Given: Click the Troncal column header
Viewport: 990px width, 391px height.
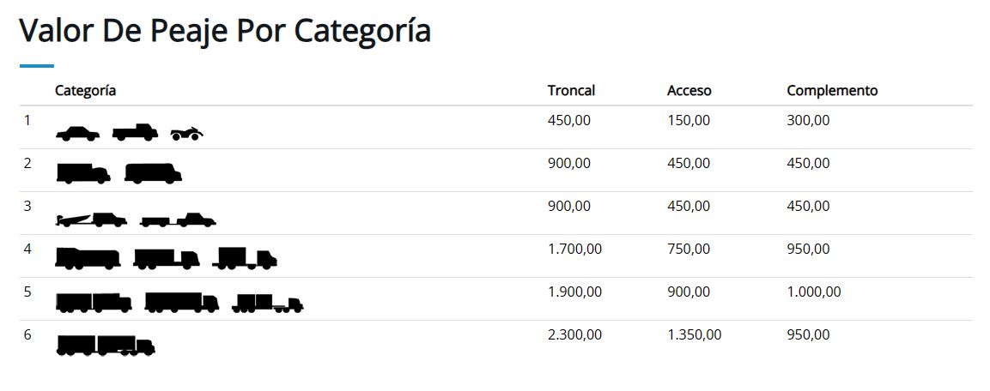Looking at the screenshot, I should [571, 91].
